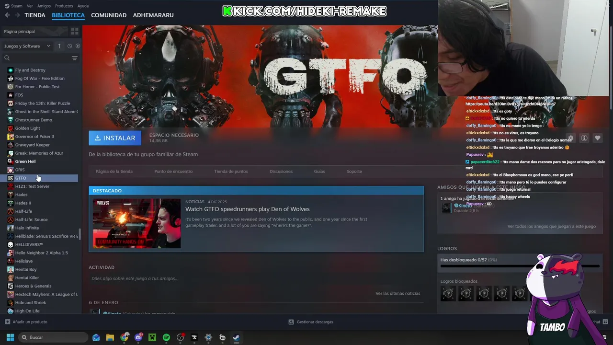This screenshot has height=345, width=613.
Task: Go to the TIENDA tab
Action: (x=35, y=15)
